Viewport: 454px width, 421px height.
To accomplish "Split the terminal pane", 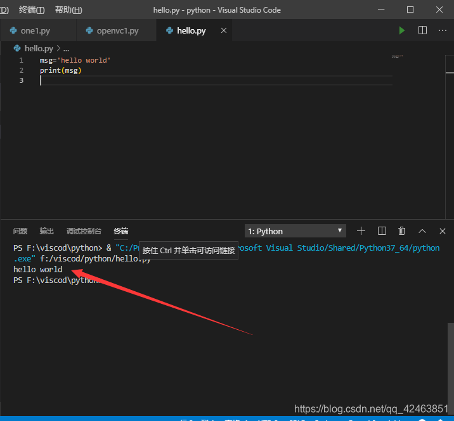I will click(382, 231).
